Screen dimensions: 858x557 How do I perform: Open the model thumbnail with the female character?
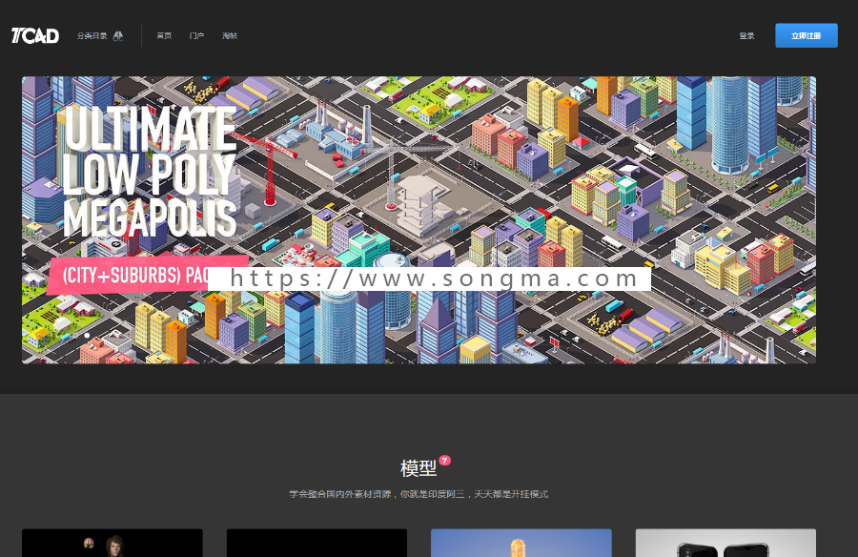tap(112, 543)
